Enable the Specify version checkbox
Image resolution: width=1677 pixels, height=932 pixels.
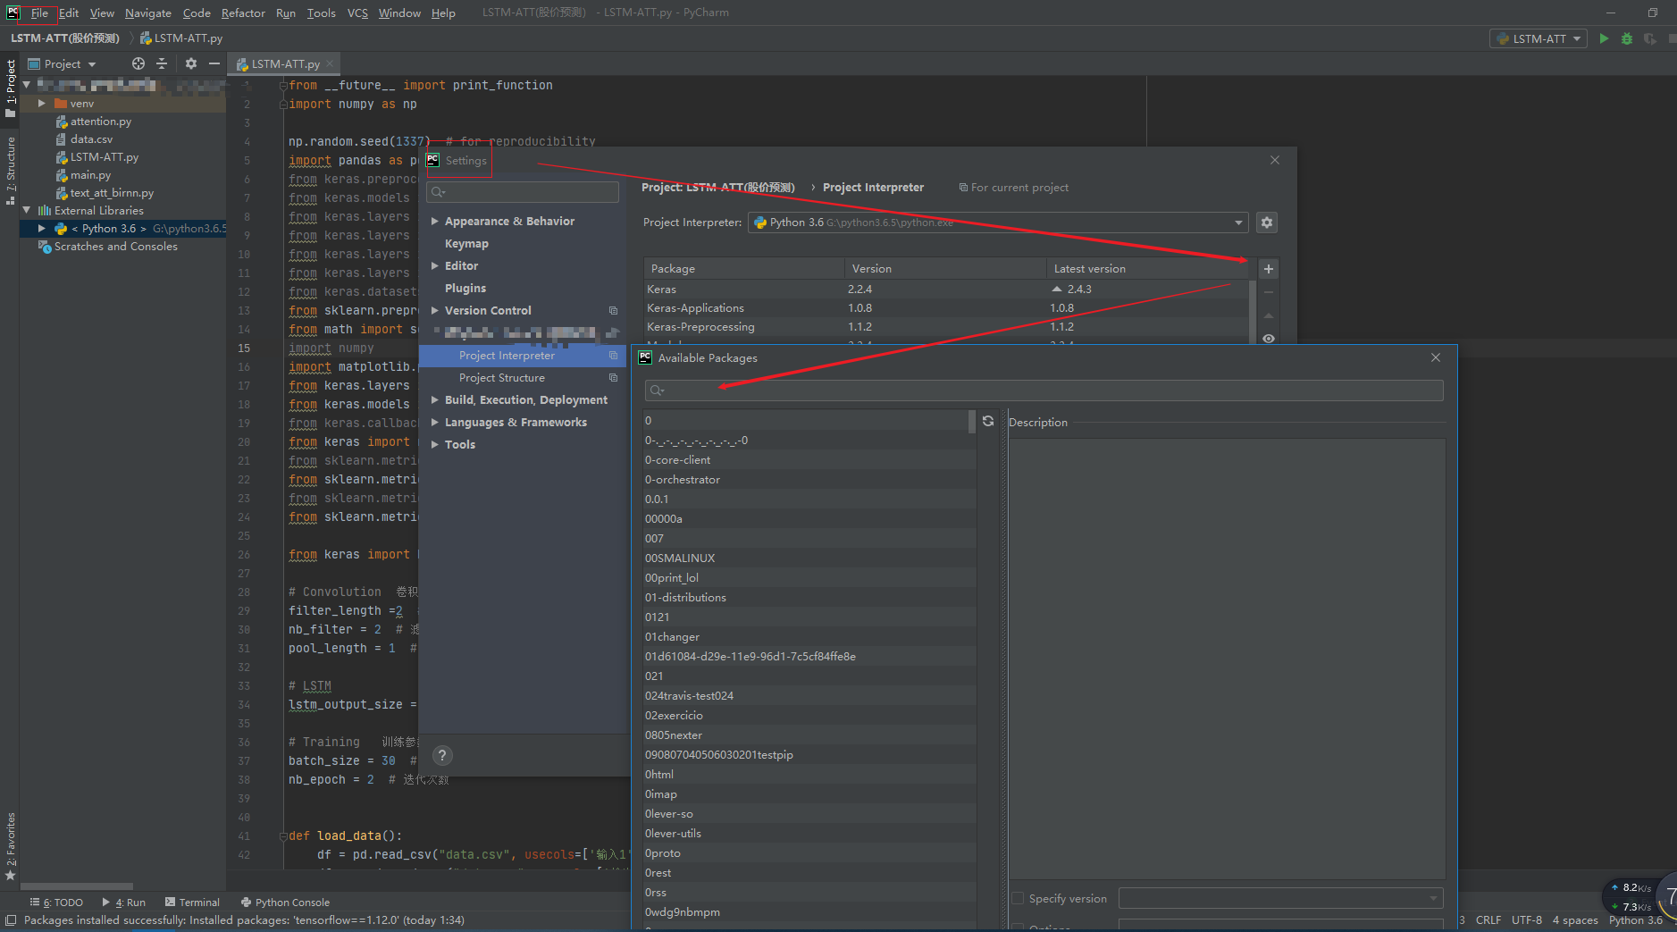tap(1018, 898)
